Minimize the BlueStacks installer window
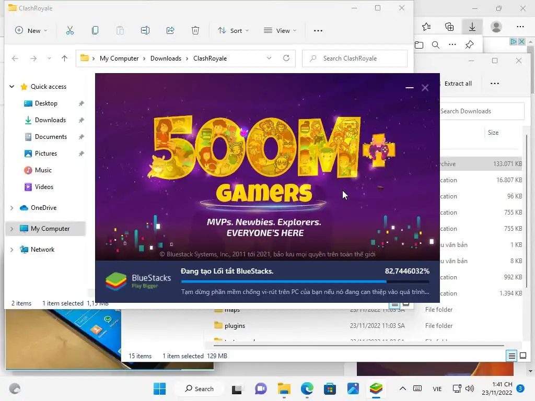Screen dimensions: 535x401 click(x=410, y=88)
